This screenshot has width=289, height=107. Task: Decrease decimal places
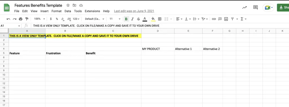(x=63, y=19)
